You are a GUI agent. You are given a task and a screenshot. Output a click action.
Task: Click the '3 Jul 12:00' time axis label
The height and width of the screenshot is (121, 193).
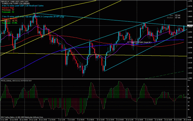tap(61, 120)
